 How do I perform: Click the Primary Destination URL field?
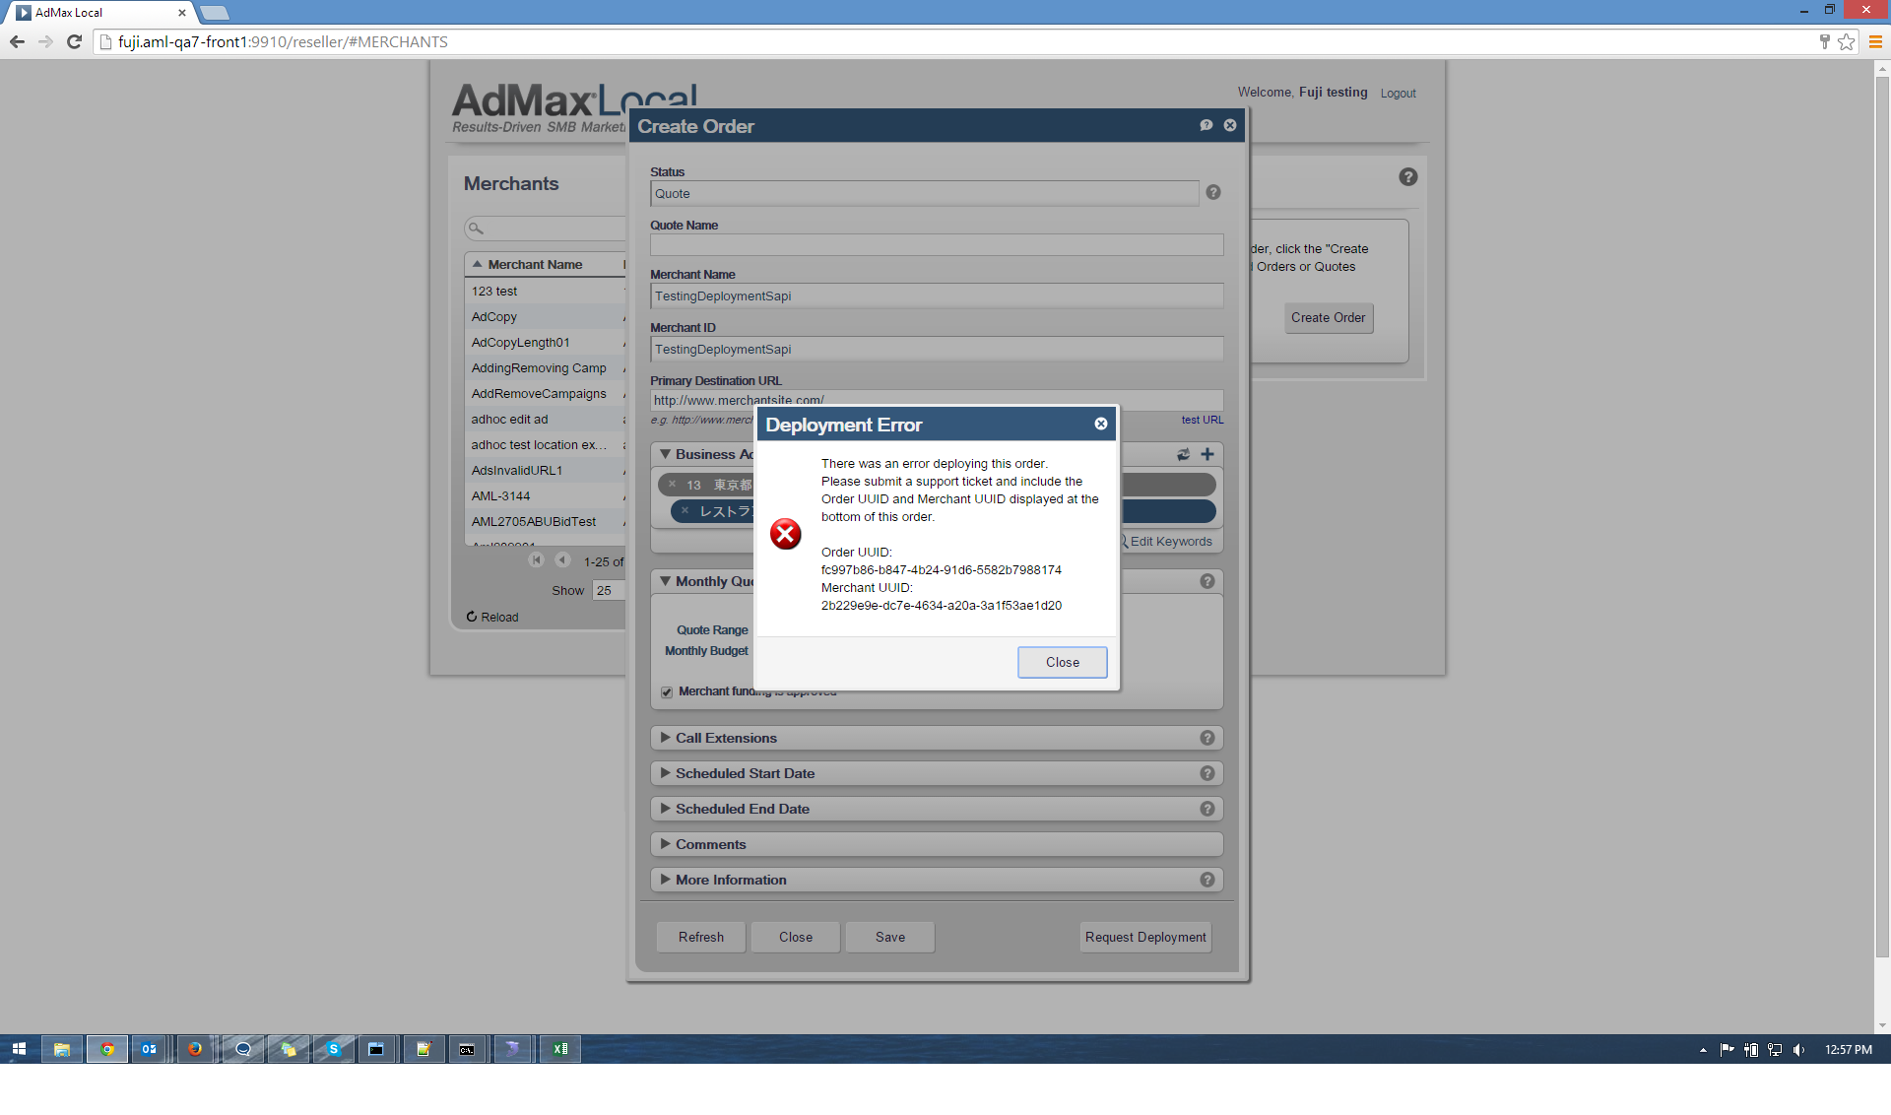[x=937, y=399]
